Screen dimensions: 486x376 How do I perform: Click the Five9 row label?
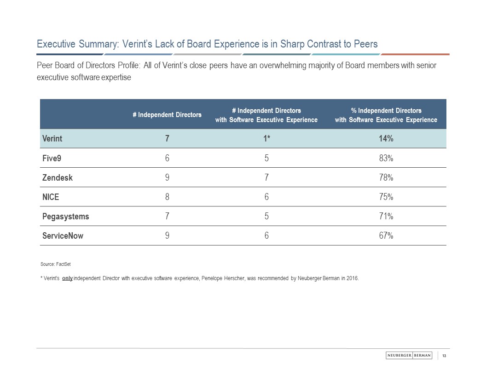51,158
